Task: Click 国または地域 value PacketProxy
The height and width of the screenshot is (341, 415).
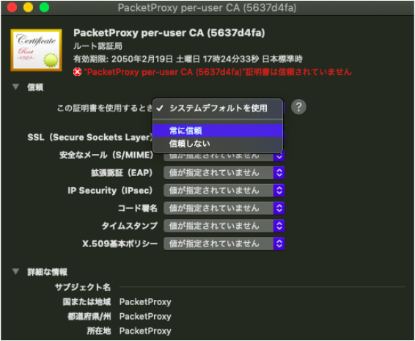Action: 145,302
